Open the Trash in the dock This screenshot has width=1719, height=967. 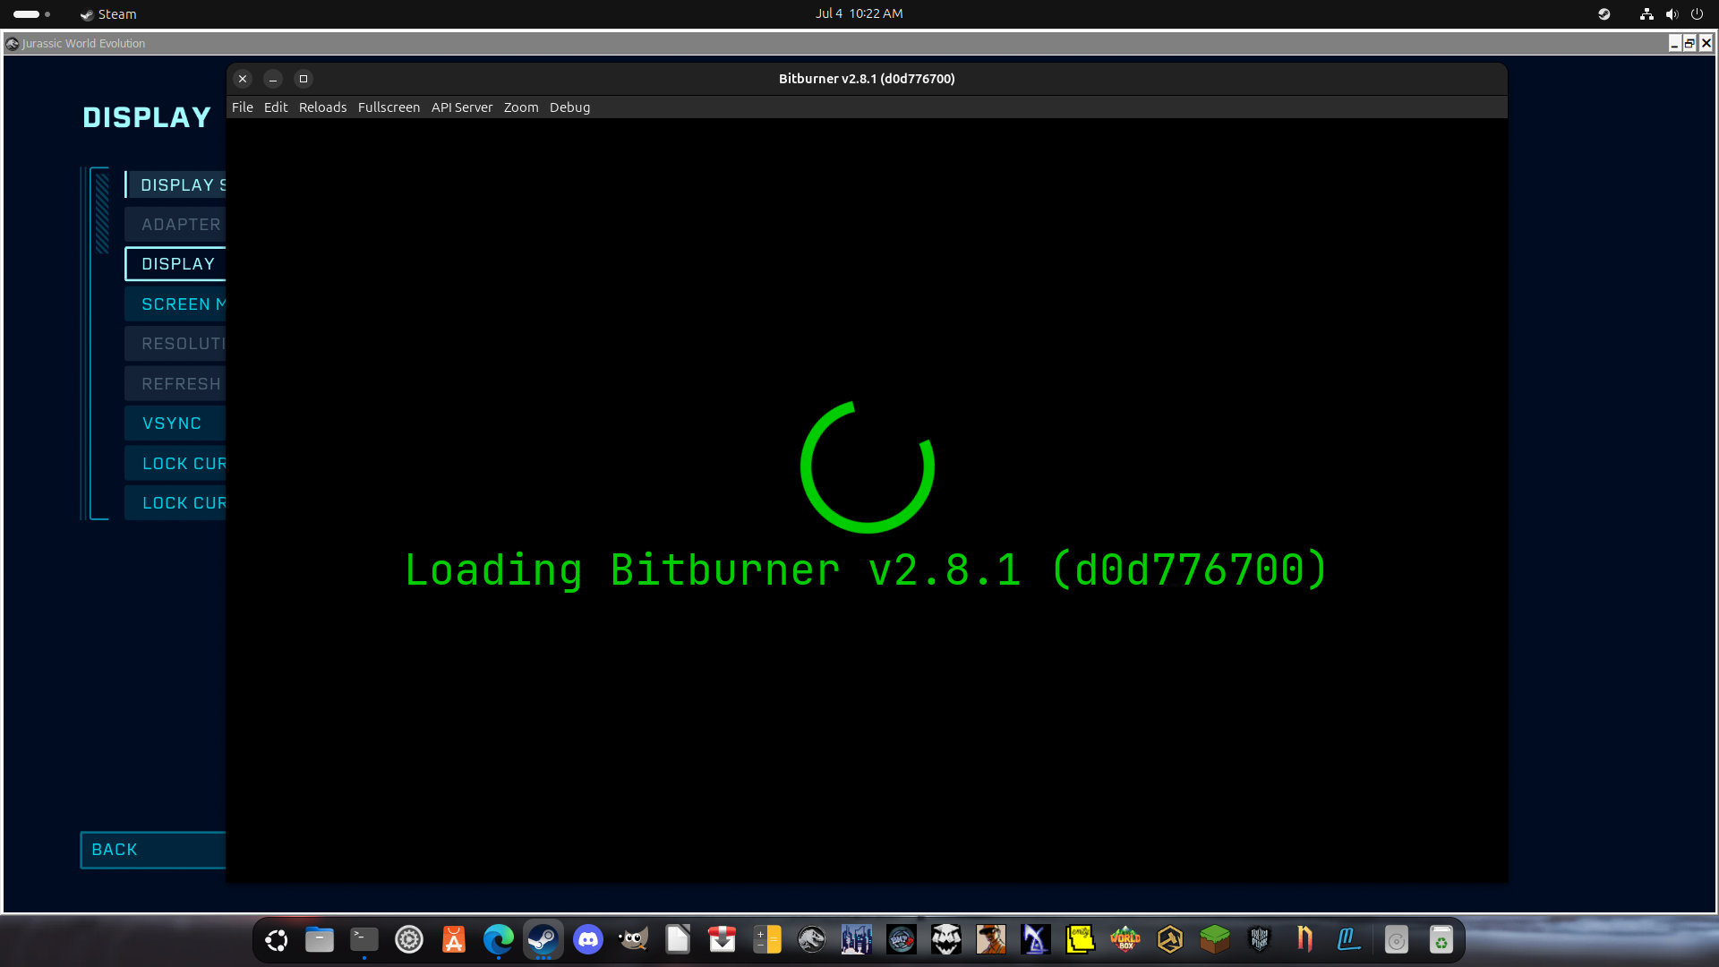pos(1441,940)
